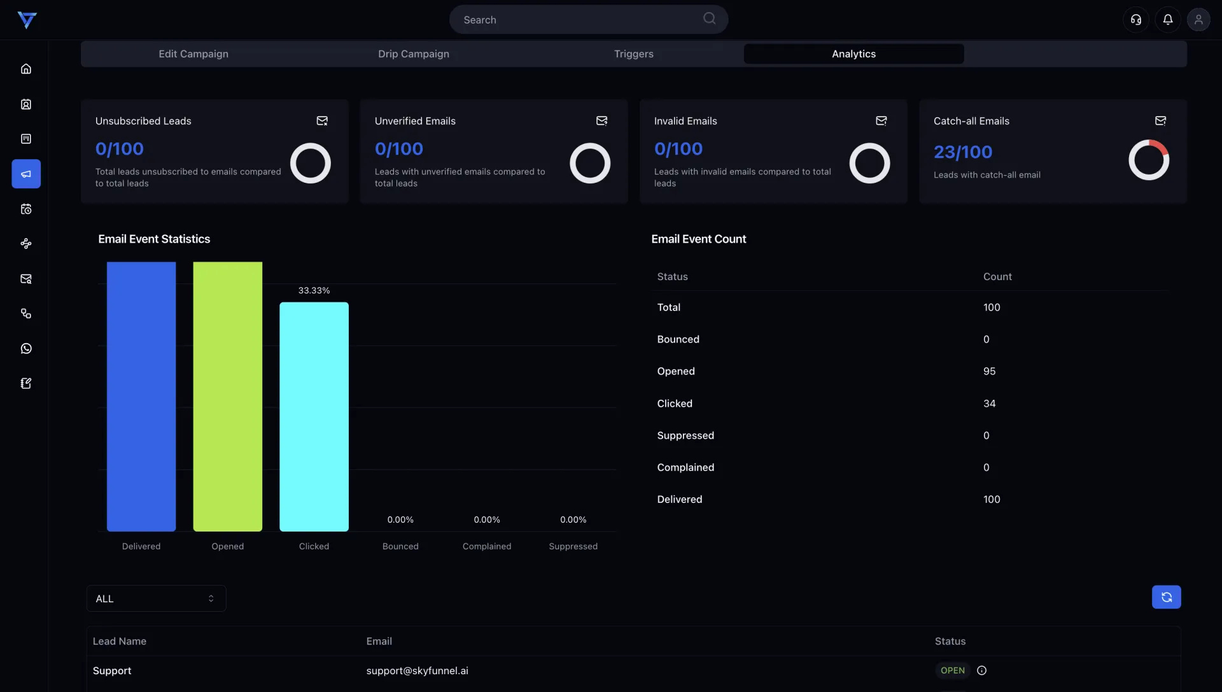Open the home icon in sidebar

26,69
